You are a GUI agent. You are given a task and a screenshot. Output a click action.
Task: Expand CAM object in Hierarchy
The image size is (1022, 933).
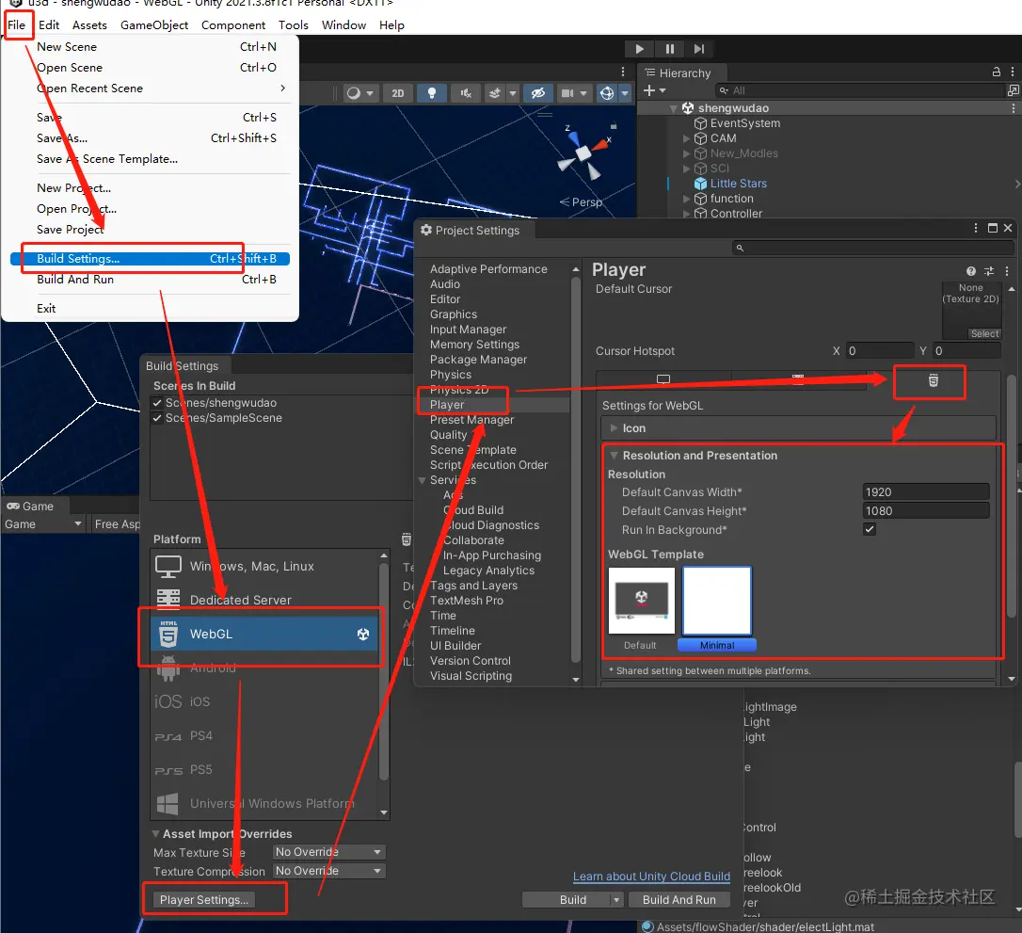tap(686, 138)
